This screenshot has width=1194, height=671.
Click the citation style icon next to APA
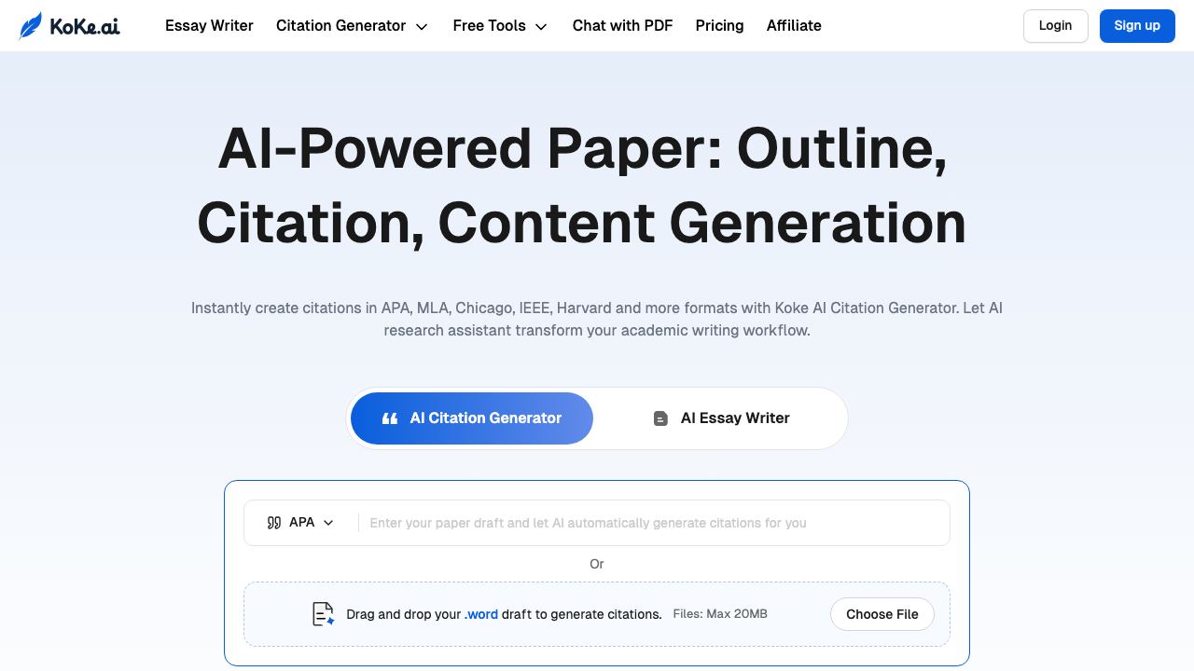point(274,523)
